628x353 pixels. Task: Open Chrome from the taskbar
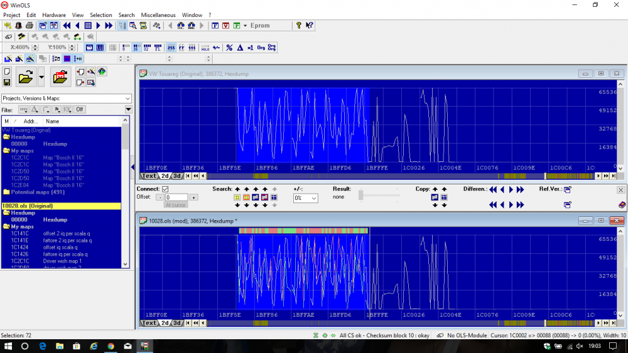pyautogui.click(x=111, y=346)
